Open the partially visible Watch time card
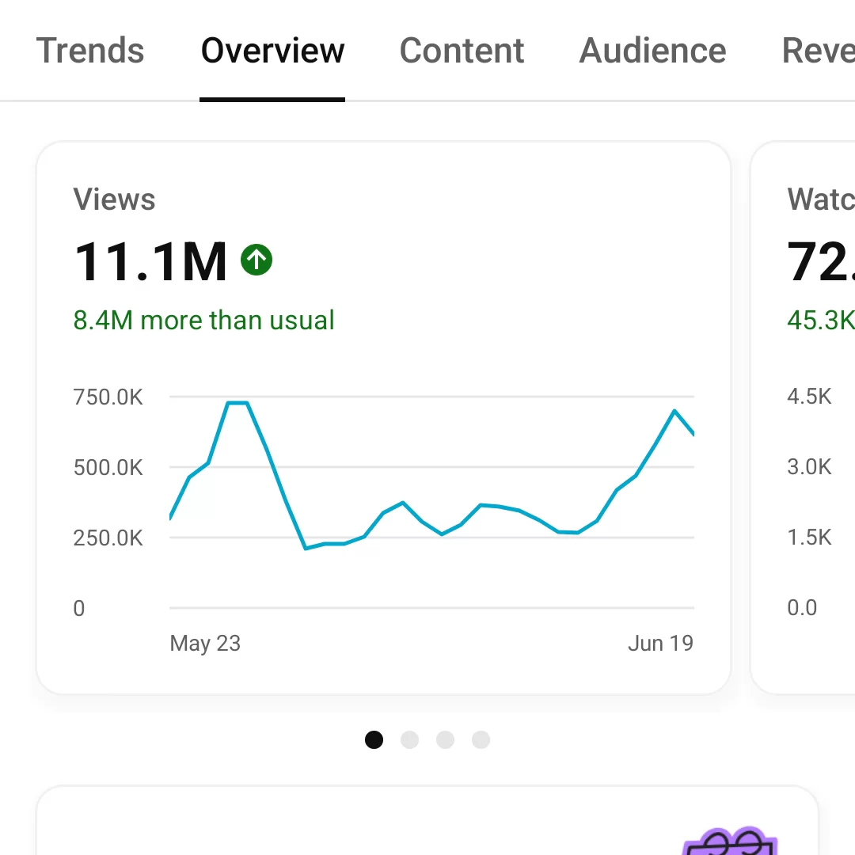The width and height of the screenshot is (855, 855). tap(803, 417)
